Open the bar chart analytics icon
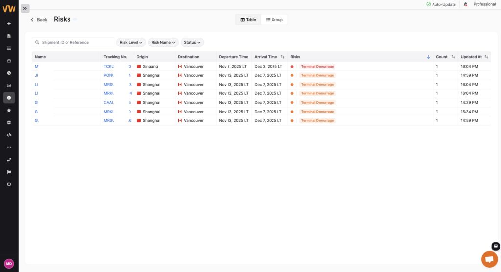Image resolution: width=501 pixels, height=272 pixels. pos(9,85)
